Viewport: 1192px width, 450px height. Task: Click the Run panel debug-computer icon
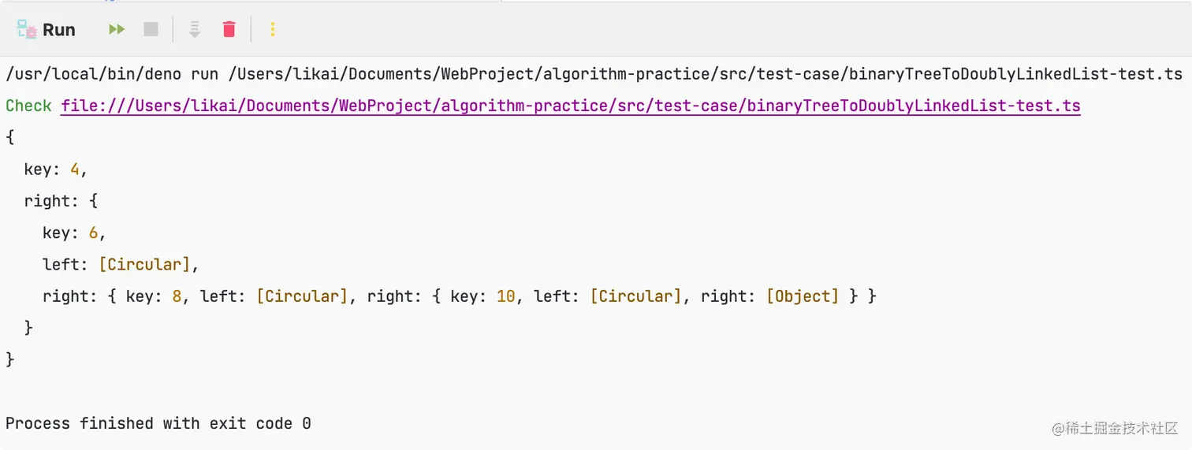tap(26, 29)
